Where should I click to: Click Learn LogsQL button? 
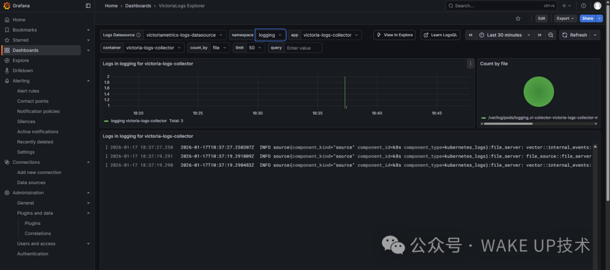(441, 35)
